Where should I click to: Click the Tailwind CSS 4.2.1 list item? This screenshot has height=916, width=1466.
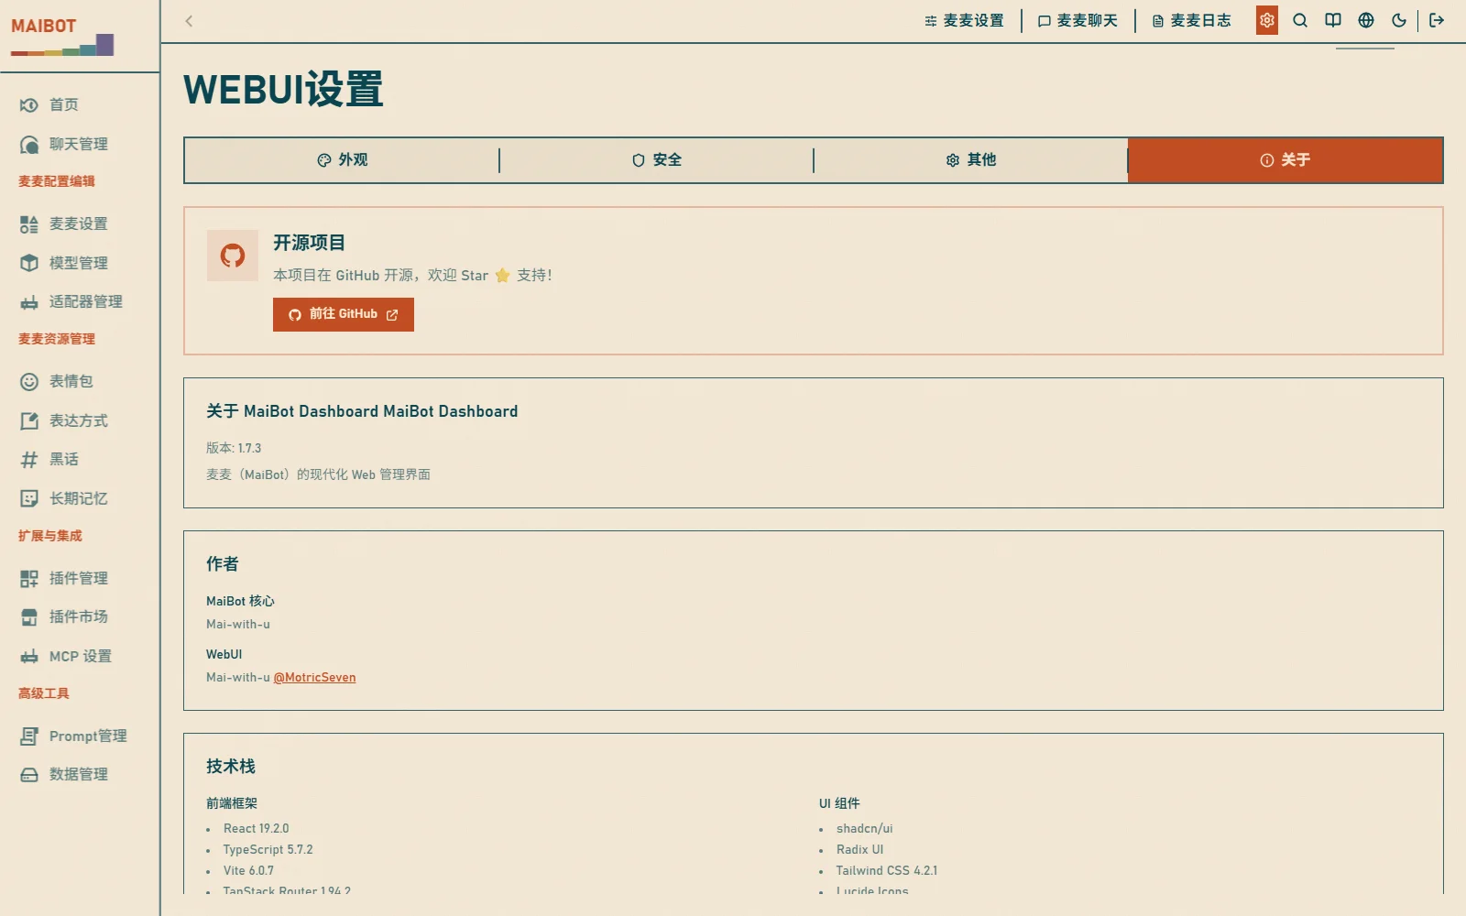pos(886,870)
